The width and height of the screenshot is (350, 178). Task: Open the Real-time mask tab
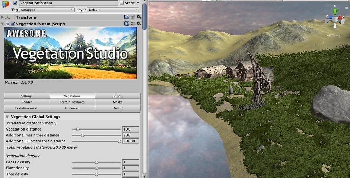point(27,108)
